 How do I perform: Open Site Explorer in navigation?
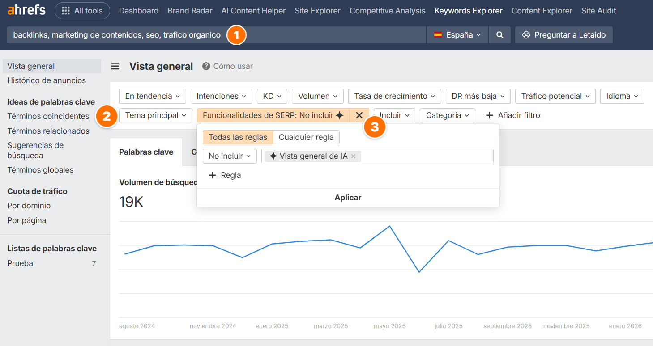(317, 11)
